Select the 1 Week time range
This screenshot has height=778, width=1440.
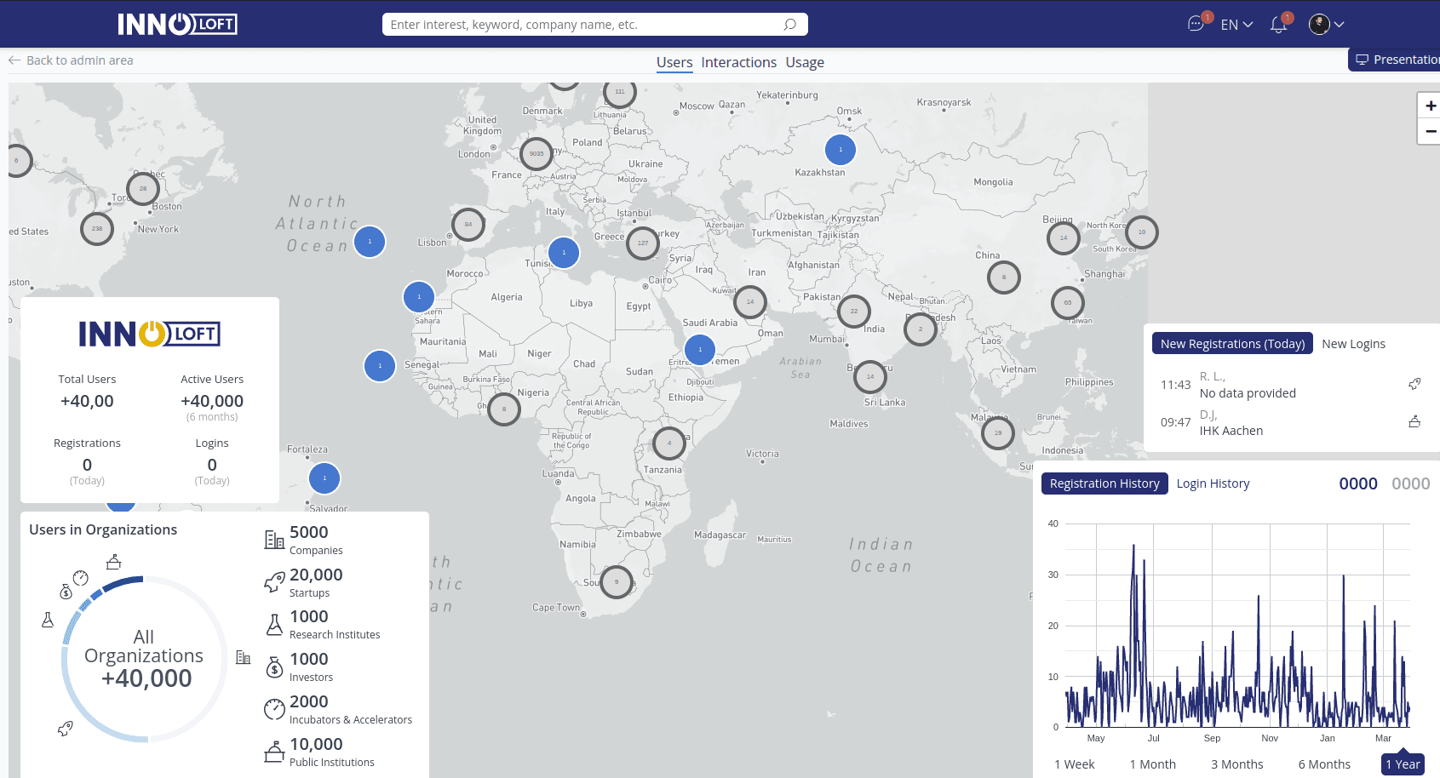[x=1074, y=764]
